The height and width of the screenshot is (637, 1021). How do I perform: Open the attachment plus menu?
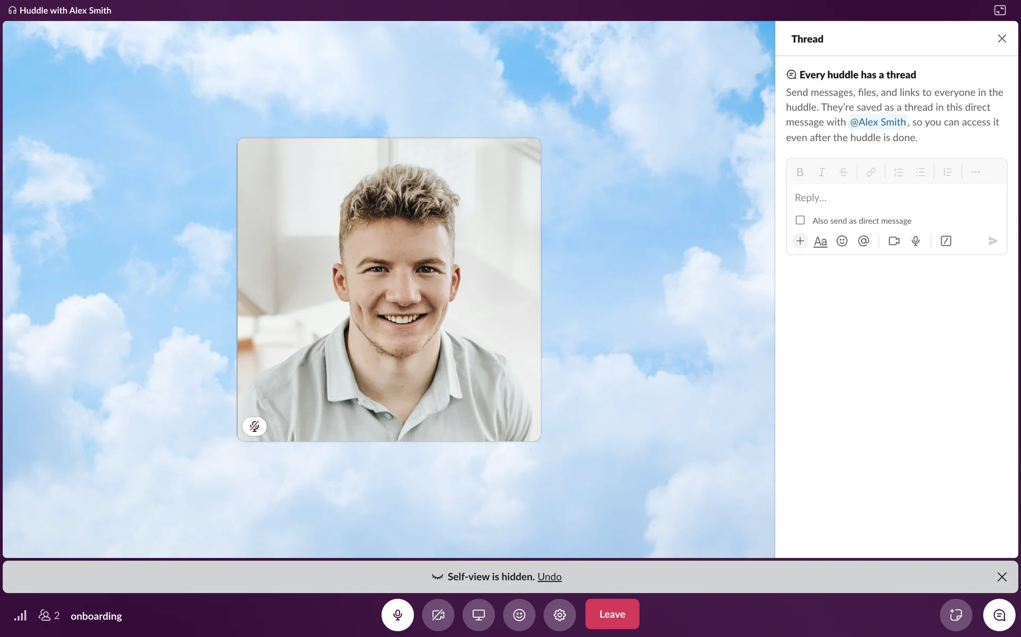point(800,241)
